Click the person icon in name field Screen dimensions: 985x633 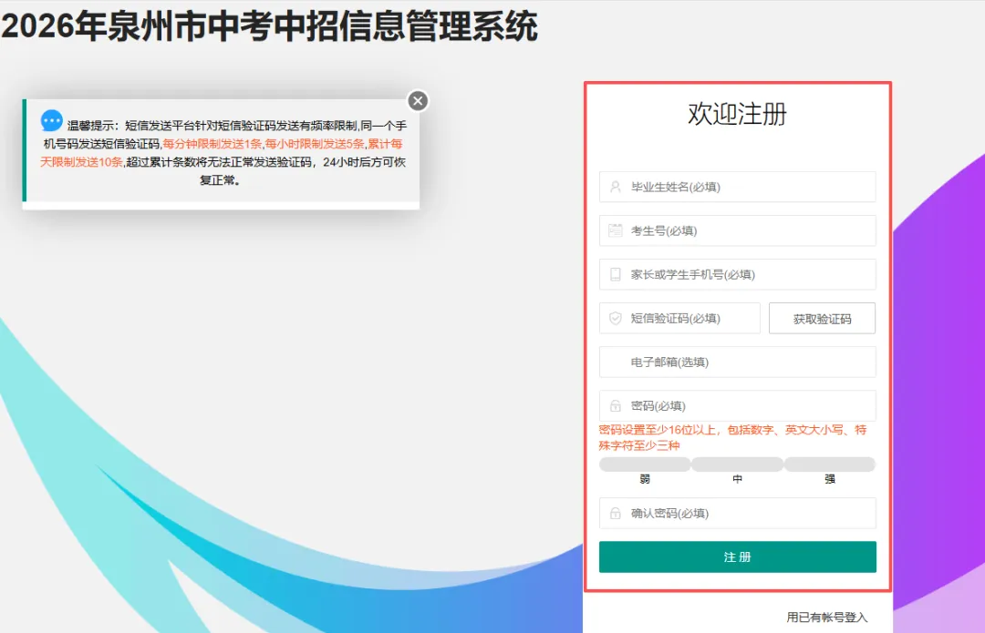(x=616, y=187)
